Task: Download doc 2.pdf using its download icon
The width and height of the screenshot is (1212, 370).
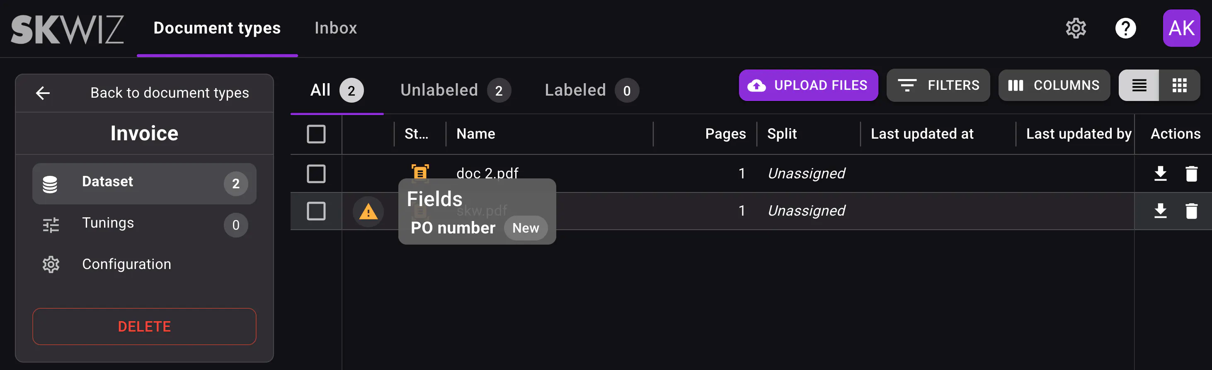Action: [x=1160, y=173]
